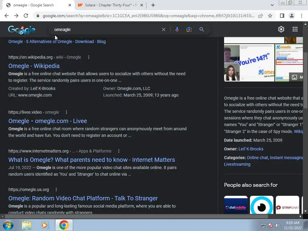Open Omegle omegle.com Livee result
This screenshot has width=308, height=231.
pyautogui.click(x=48, y=121)
